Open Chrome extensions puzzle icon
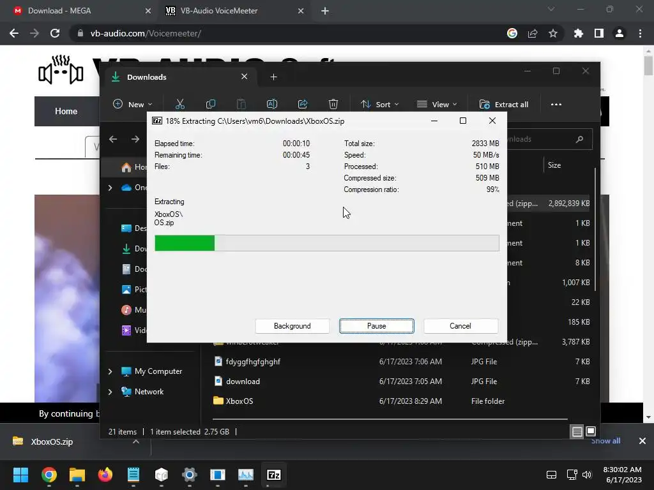Viewport: 654px width, 490px height. pyautogui.click(x=579, y=33)
